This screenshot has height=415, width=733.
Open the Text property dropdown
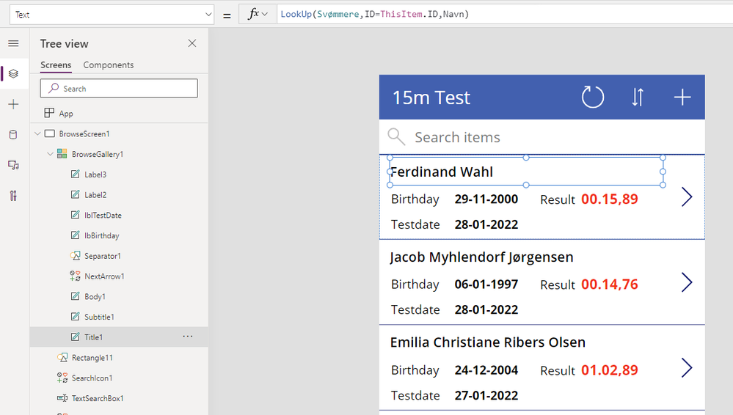click(x=208, y=14)
